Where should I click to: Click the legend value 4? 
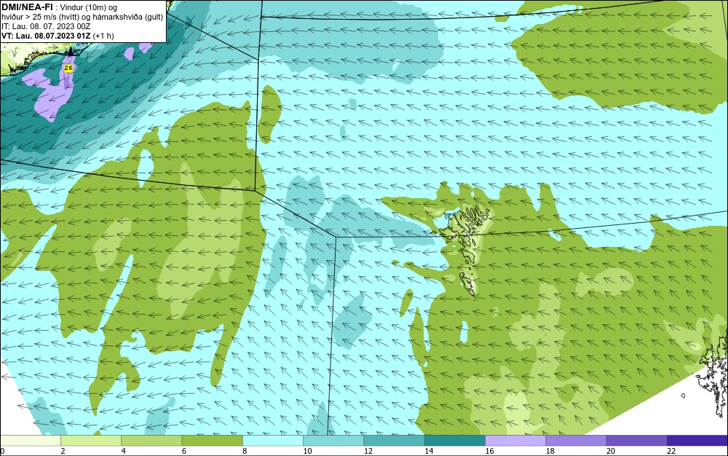[x=124, y=452]
